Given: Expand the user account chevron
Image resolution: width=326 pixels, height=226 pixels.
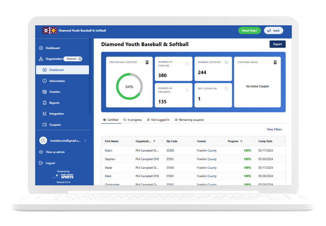Looking at the screenshot, I should (x=85, y=140).
